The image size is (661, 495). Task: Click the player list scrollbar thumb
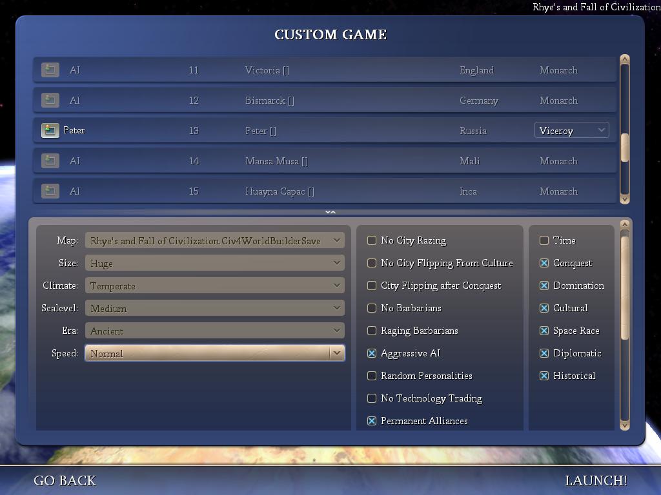[x=625, y=148]
